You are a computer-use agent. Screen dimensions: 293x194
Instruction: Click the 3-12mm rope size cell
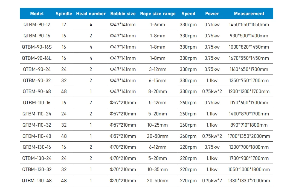[x=158, y=69]
